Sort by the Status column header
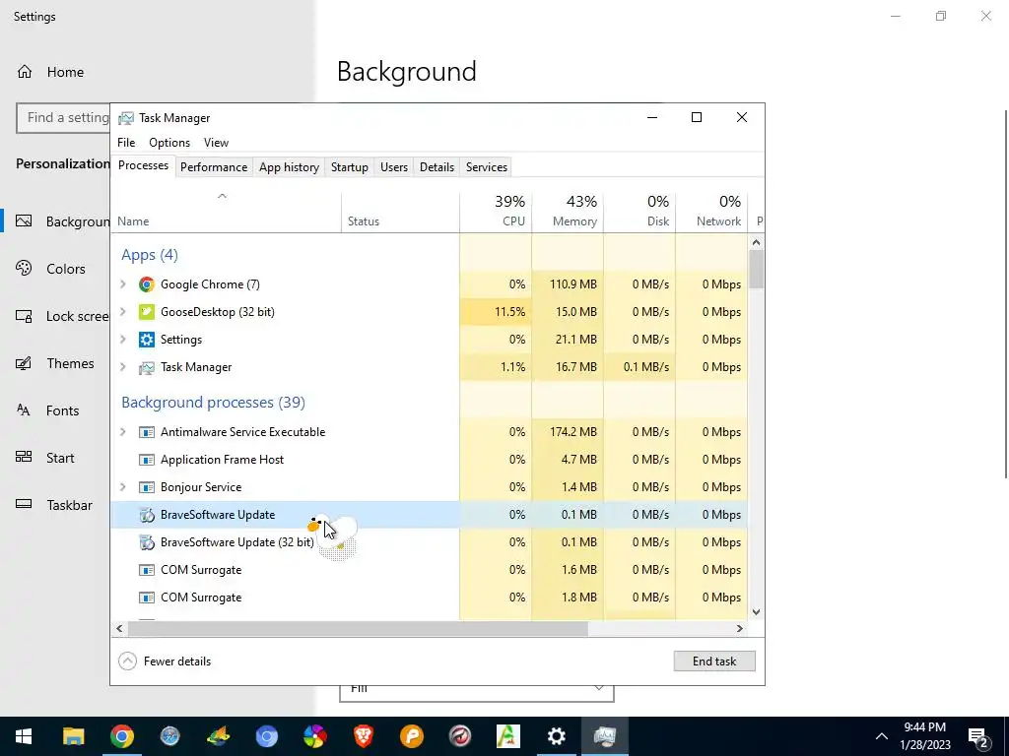 tap(400, 212)
